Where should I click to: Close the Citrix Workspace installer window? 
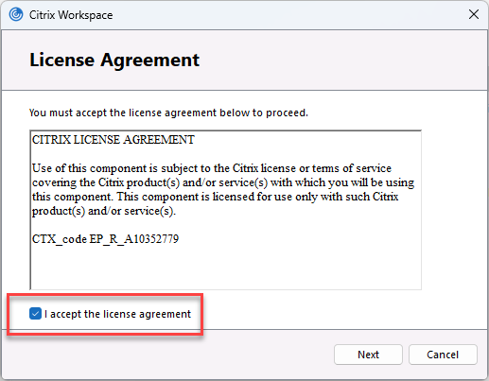point(474,14)
